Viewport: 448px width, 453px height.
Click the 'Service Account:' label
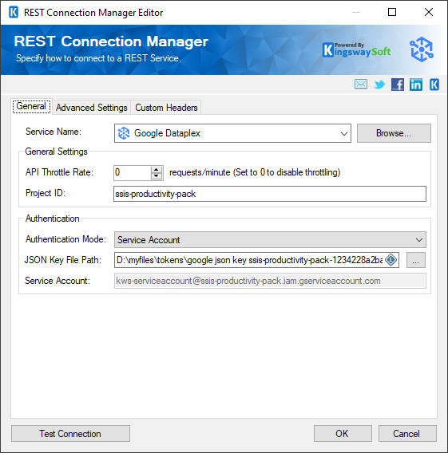click(x=57, y=281)
